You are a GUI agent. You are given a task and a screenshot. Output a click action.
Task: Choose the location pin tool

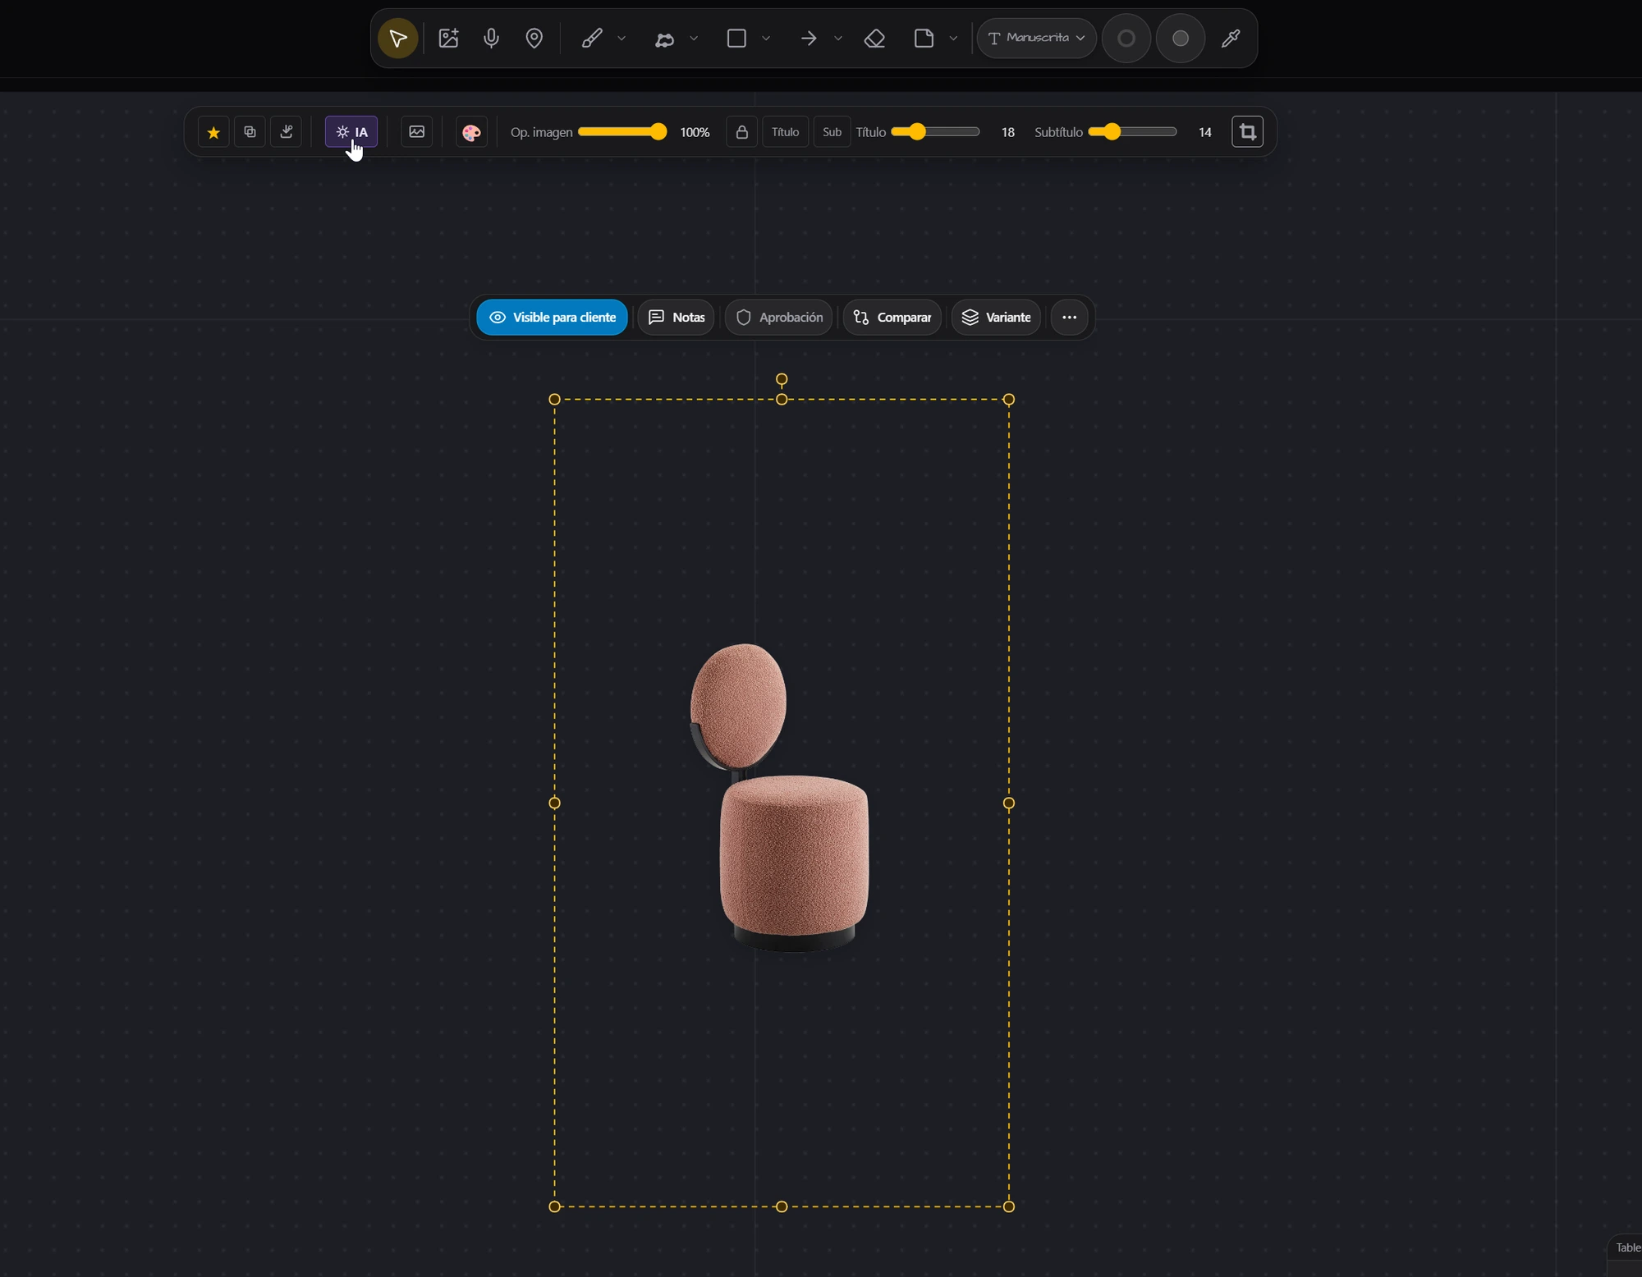click(534, 39)
